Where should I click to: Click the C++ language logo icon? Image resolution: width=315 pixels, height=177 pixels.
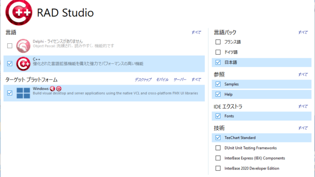coord(23,63)
